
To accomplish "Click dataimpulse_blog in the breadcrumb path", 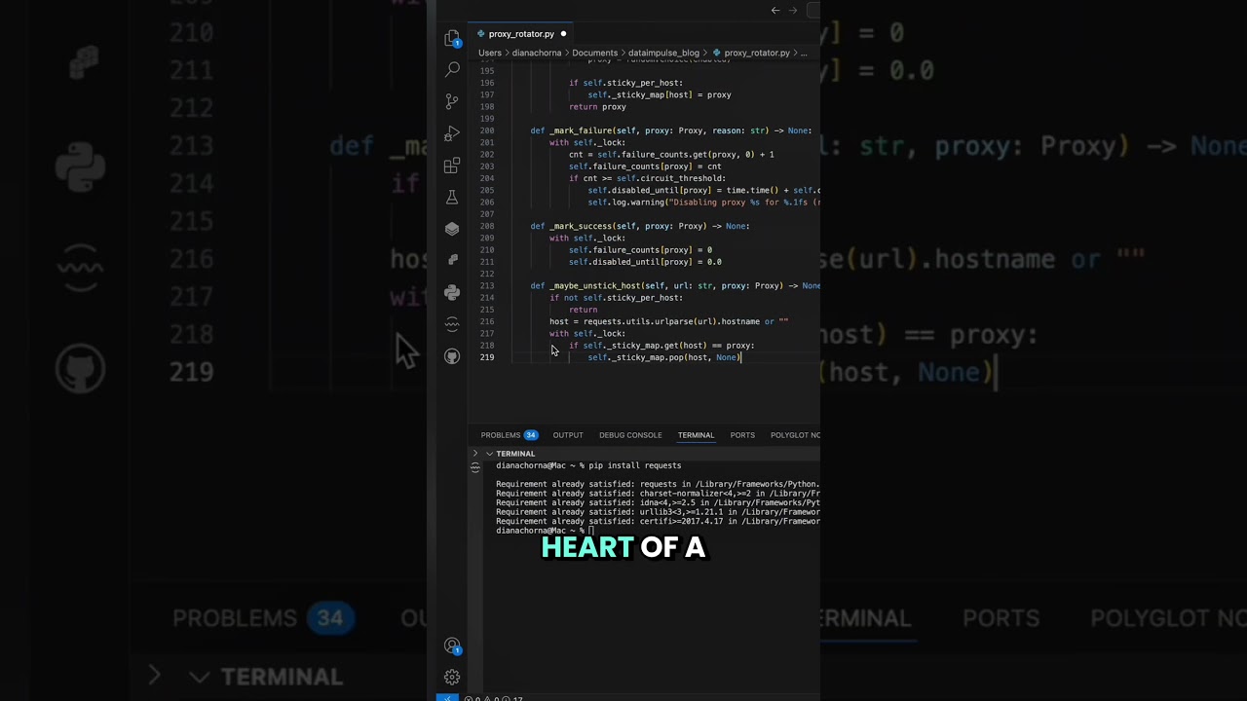I will 663,53.
